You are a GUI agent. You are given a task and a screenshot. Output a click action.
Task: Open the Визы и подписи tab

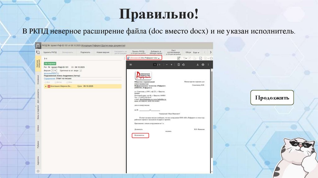click(x=38, y=112)
